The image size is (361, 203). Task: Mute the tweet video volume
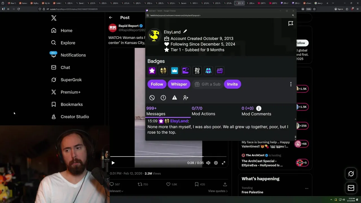tap(208, 163)
